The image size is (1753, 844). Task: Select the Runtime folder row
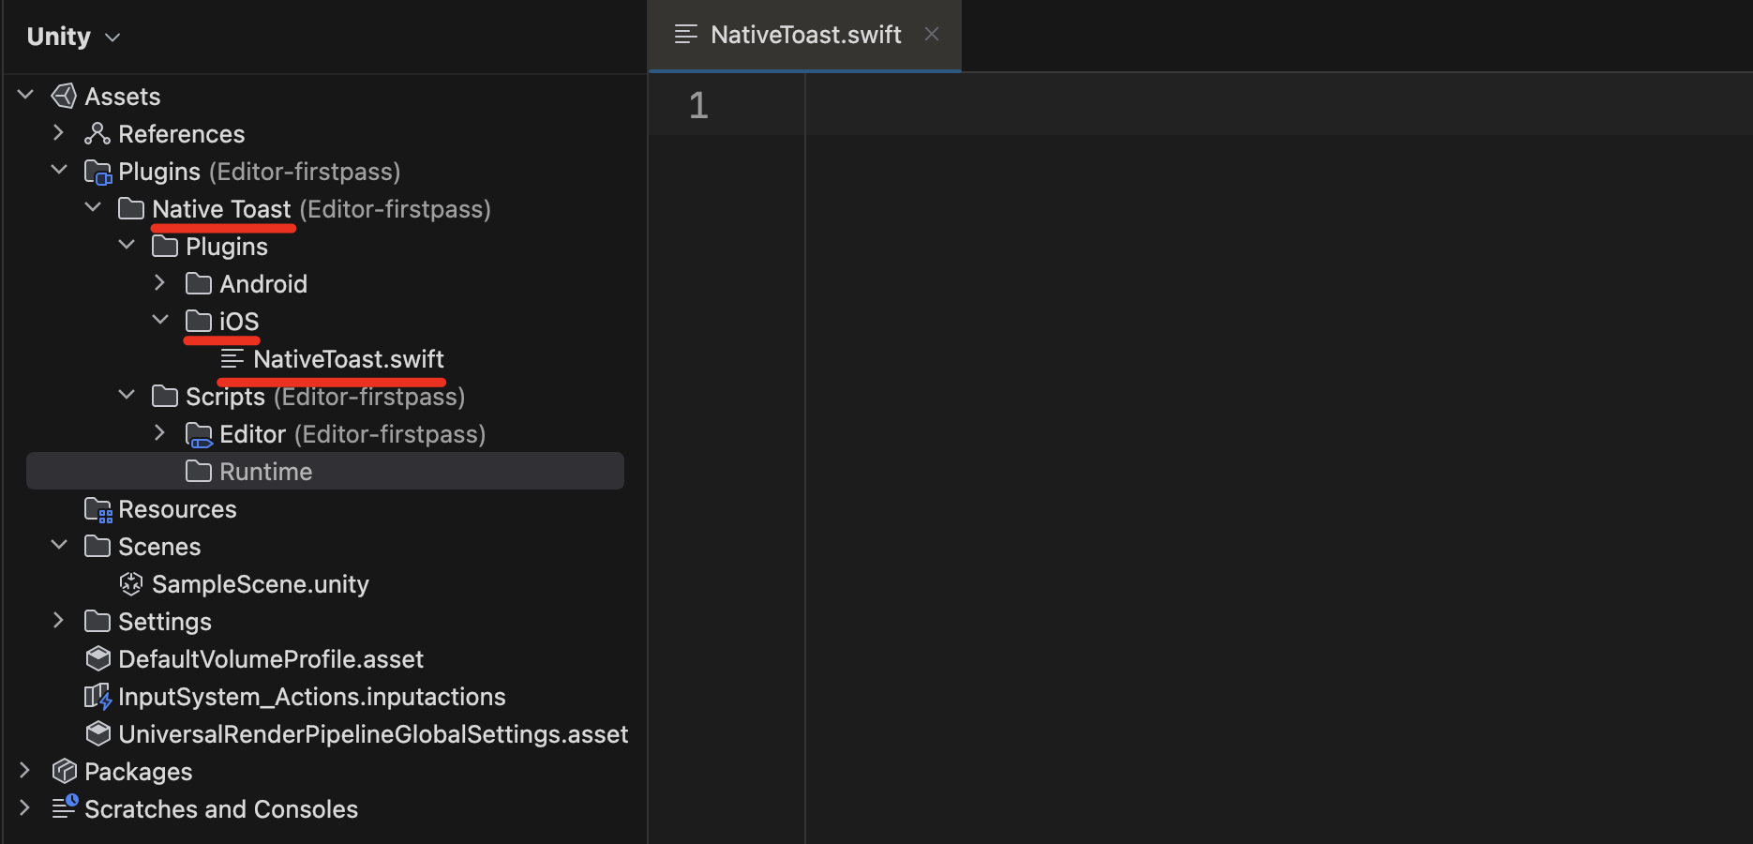325,471
